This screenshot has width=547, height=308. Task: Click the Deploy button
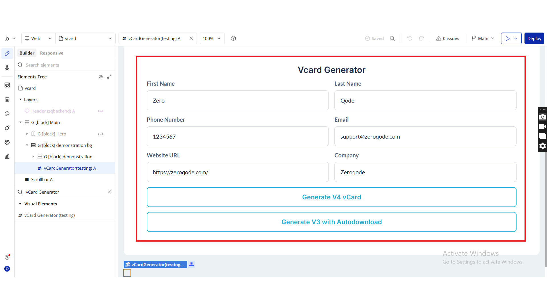pos(534,38)
